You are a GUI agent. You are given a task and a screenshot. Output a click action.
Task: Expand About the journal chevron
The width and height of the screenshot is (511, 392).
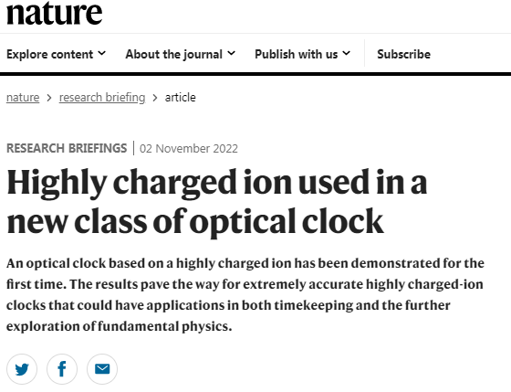[x=231, y=53]
